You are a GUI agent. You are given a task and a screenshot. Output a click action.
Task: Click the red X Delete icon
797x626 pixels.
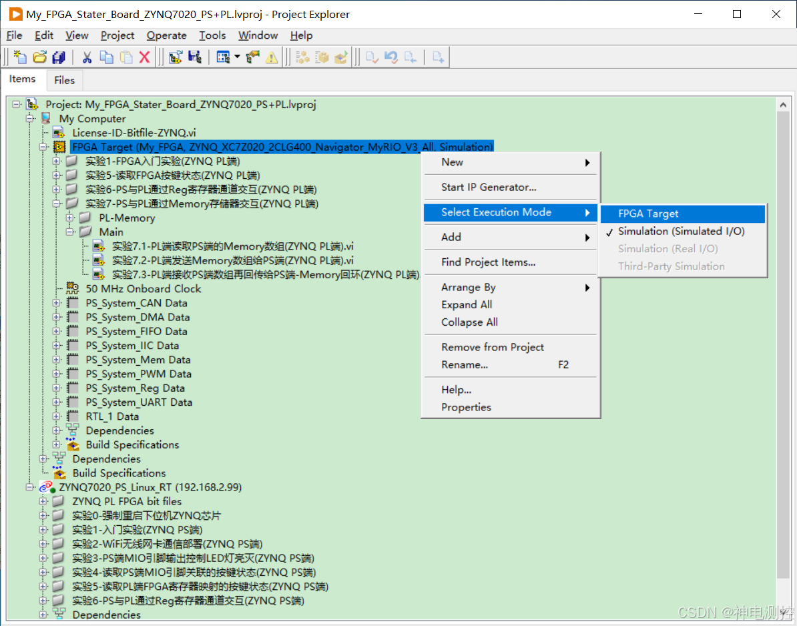click(144, 57)
